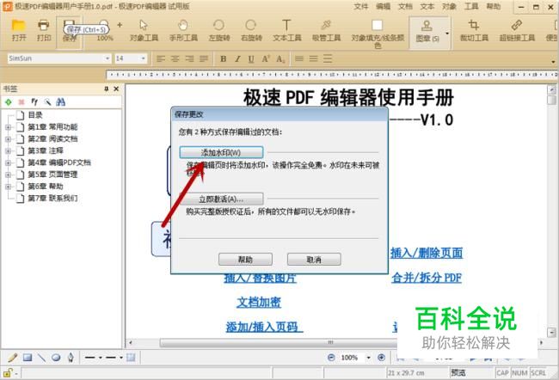559x380 pixels.
Task: Click 添加水印(W) button in dialog
Action: [x=221, y=152]
